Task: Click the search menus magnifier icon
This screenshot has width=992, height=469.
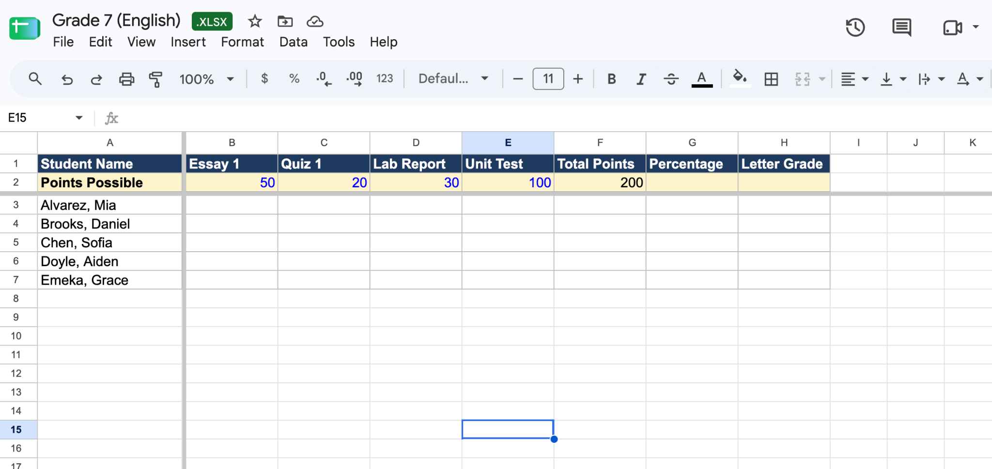Action: 35,78
